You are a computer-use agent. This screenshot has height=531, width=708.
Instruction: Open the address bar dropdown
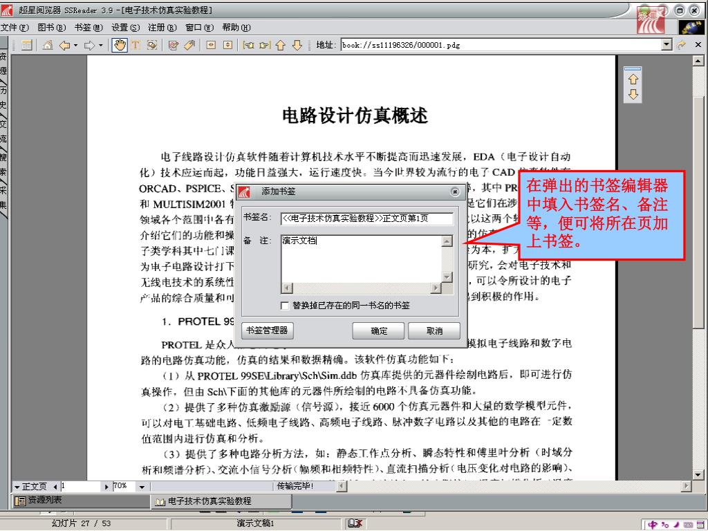tap(667, 45)
